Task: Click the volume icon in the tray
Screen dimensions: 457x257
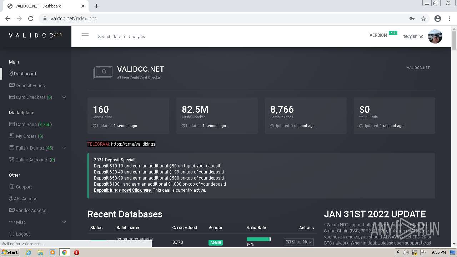Action: [x=406, y=252]
